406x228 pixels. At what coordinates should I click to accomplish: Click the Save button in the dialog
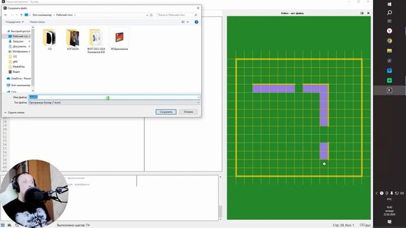(166, 112)
